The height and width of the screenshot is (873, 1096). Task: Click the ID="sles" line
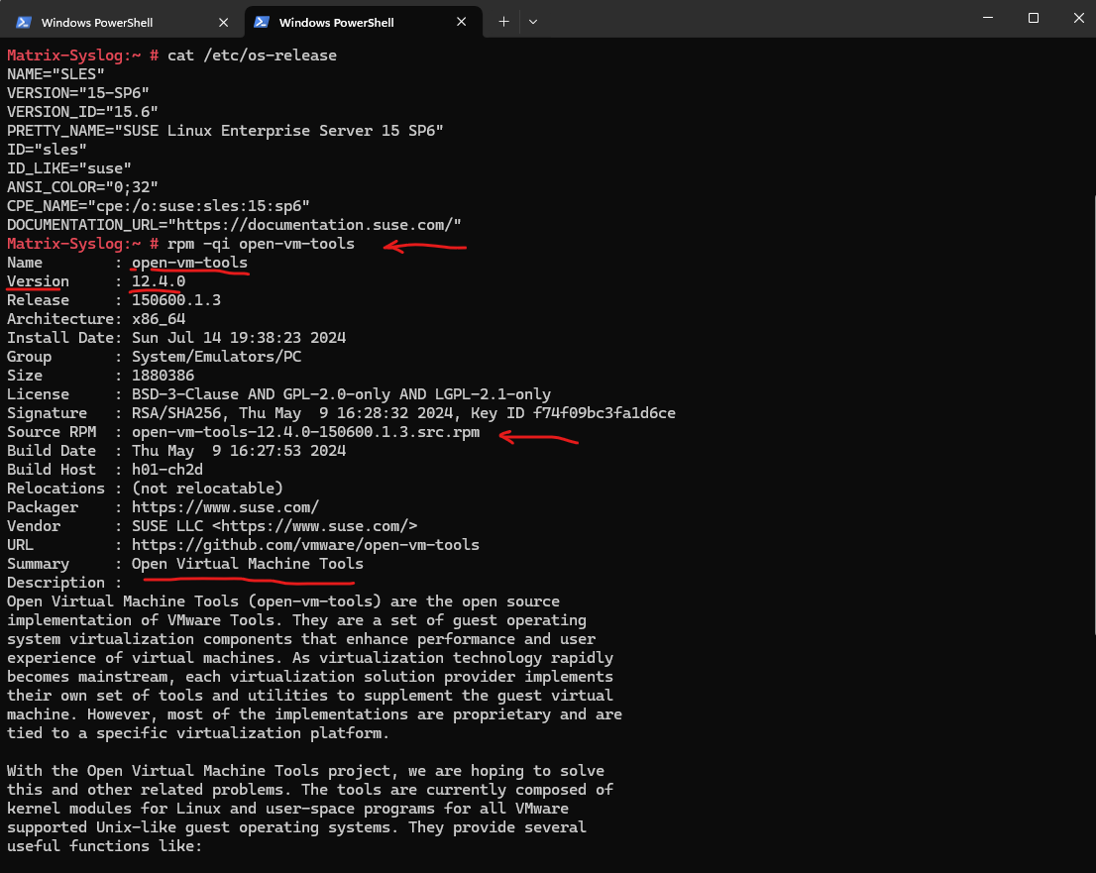pos(47,150)
